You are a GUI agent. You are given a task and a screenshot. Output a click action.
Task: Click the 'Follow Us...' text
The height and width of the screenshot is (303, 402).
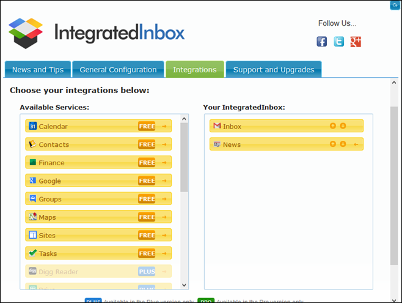tap(337, 23)
